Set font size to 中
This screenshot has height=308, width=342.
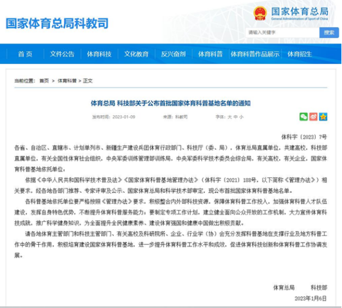click(235, 117)
